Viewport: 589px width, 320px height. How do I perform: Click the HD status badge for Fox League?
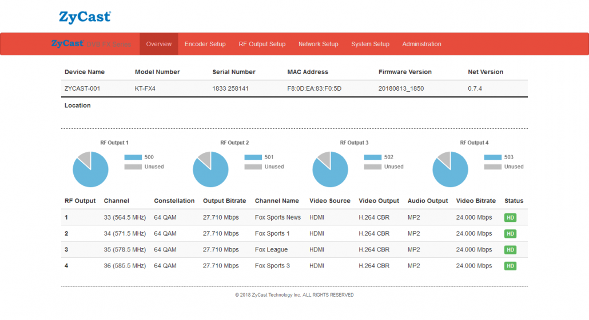(510, 250)
